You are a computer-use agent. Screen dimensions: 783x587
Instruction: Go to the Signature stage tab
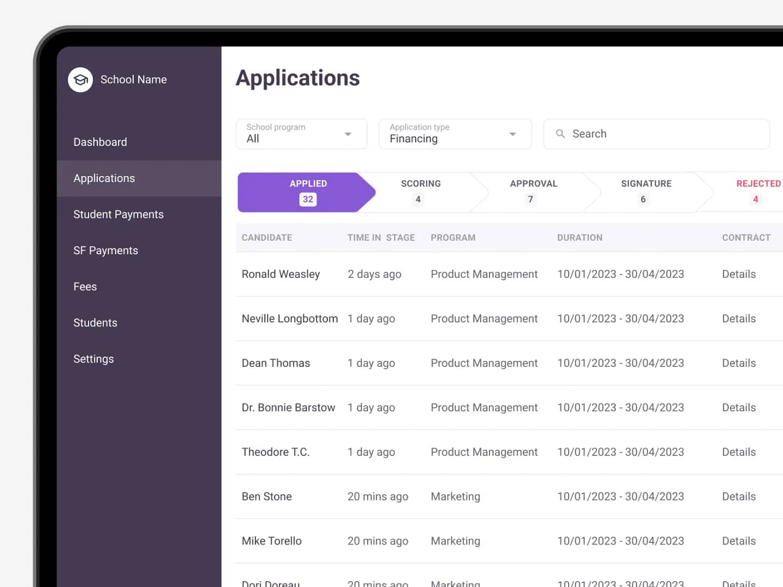(x=645, y=192)
